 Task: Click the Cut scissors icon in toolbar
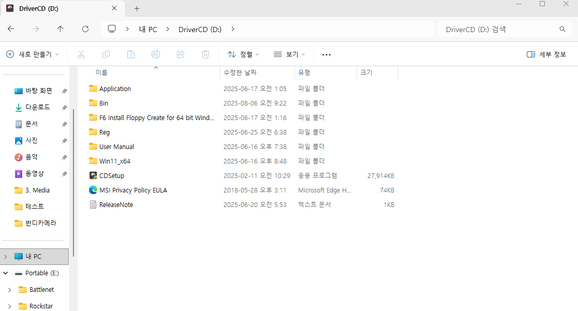point(81,54)
